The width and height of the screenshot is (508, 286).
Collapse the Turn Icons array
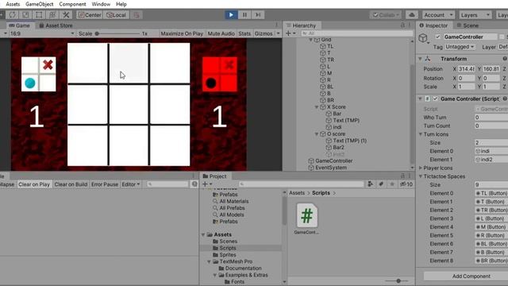pyautogui.click(x=421, y=134)
